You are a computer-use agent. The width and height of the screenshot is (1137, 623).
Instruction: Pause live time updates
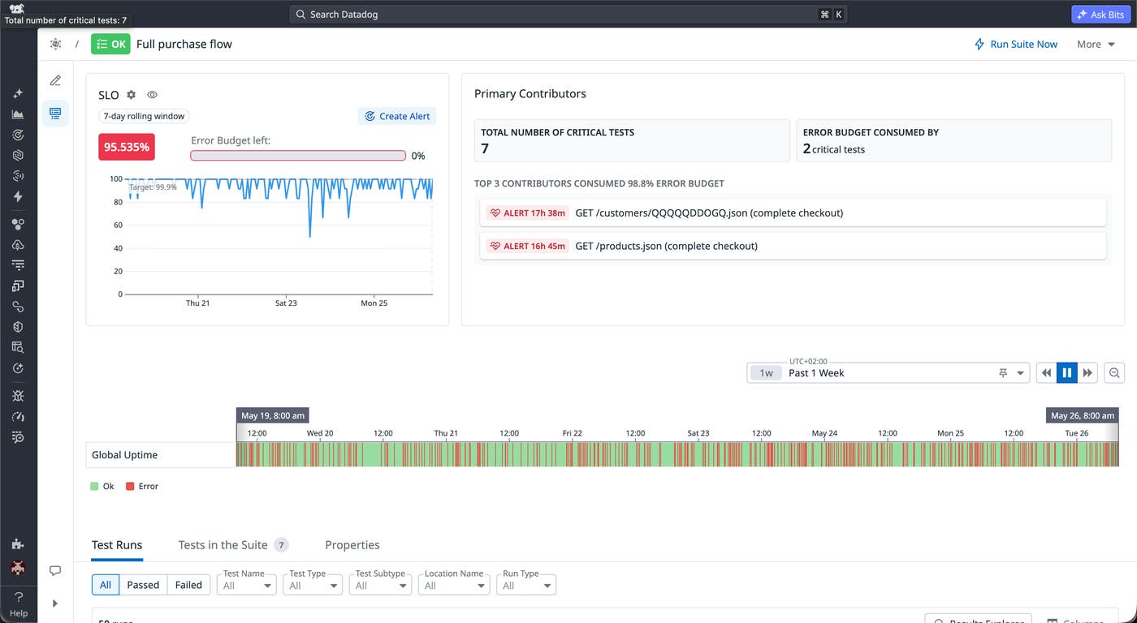tap(1066, 373)
